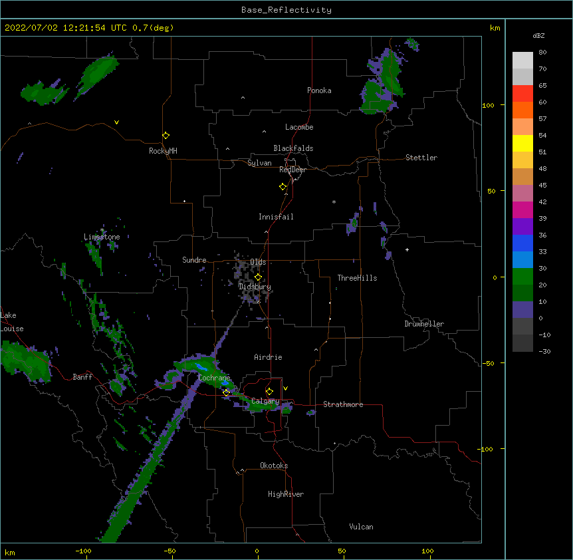Click the white-gray swatch labeled 80

(x=522, y=61)
